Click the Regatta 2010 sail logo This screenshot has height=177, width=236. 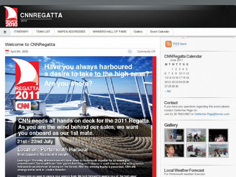click(10, 17)
